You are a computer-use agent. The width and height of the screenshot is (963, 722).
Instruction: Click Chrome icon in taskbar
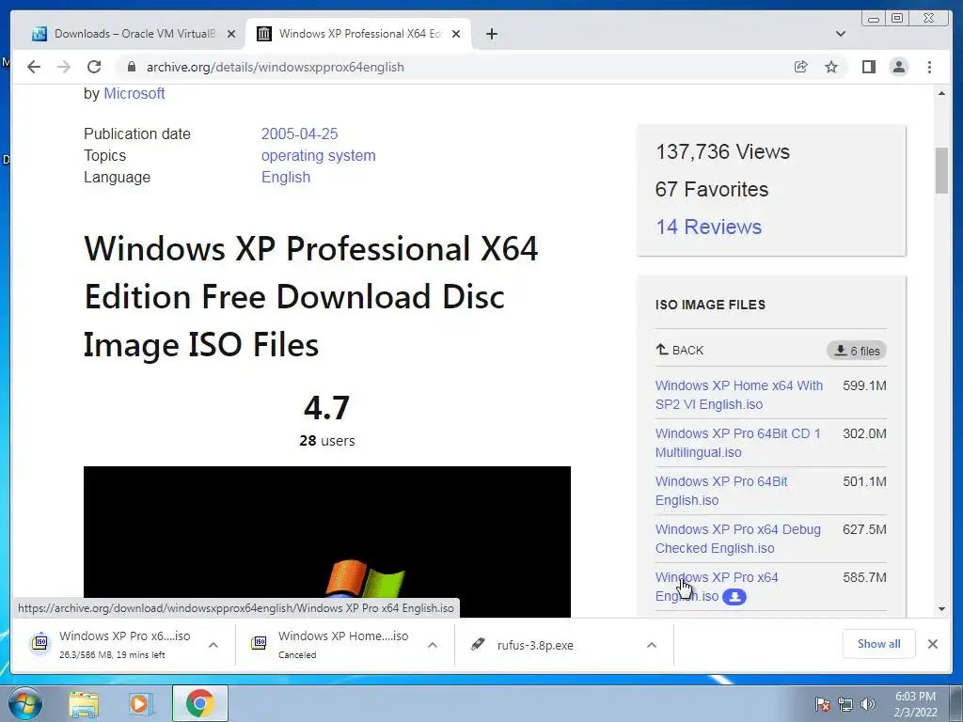tap(199, 703)
